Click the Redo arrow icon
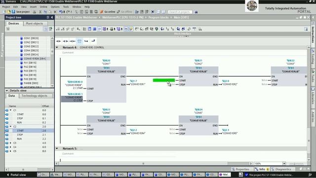Image resolution: width=316 pixels, height=178 pixels. point(68,12)
